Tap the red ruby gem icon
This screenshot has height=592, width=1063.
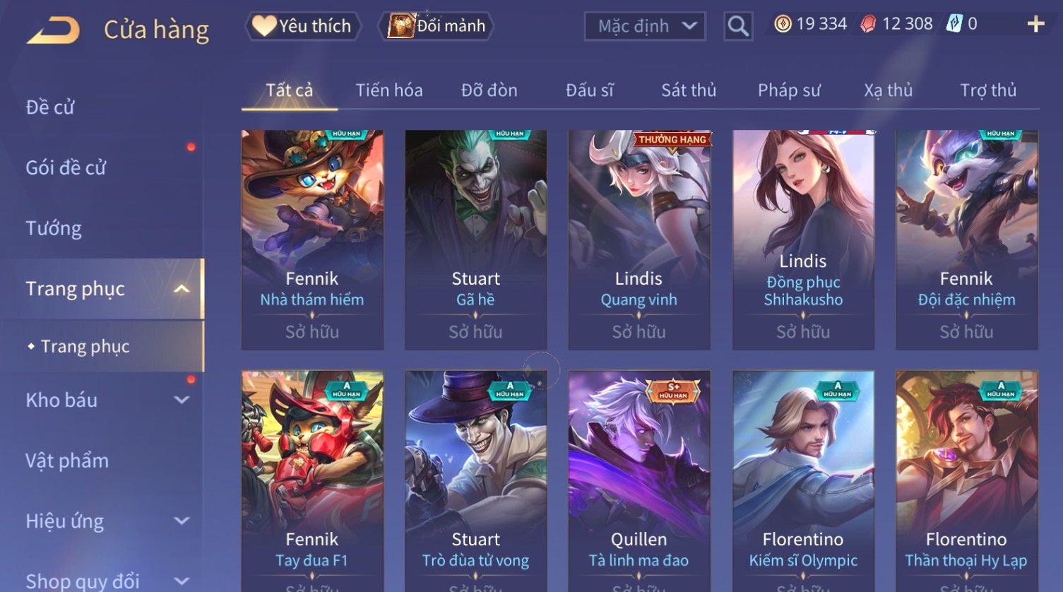[869, 24]
